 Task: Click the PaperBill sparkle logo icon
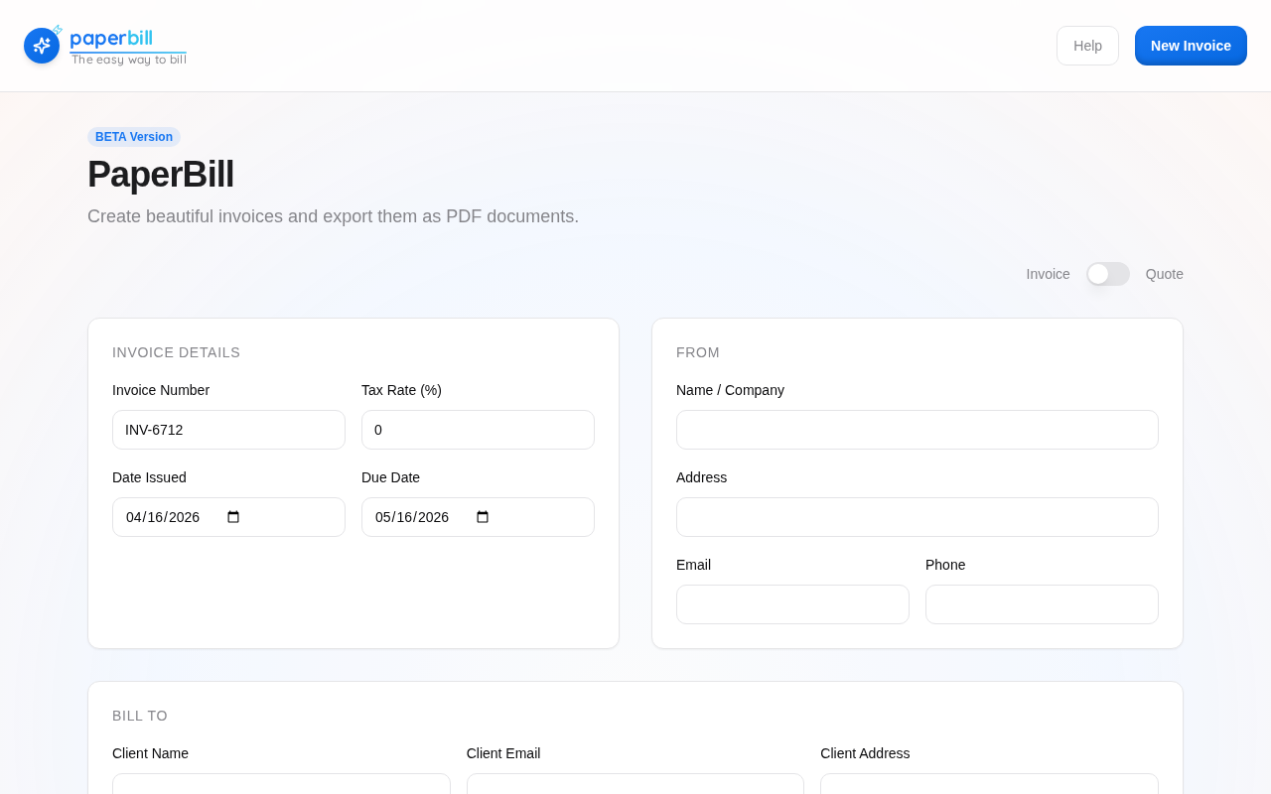click(42, 46)
